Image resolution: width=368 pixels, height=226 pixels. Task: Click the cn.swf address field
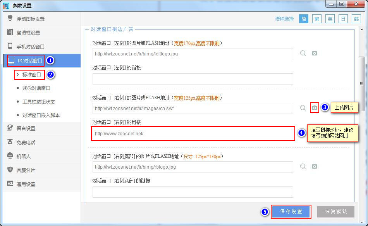pyautogui.click(x=193, y=108)
